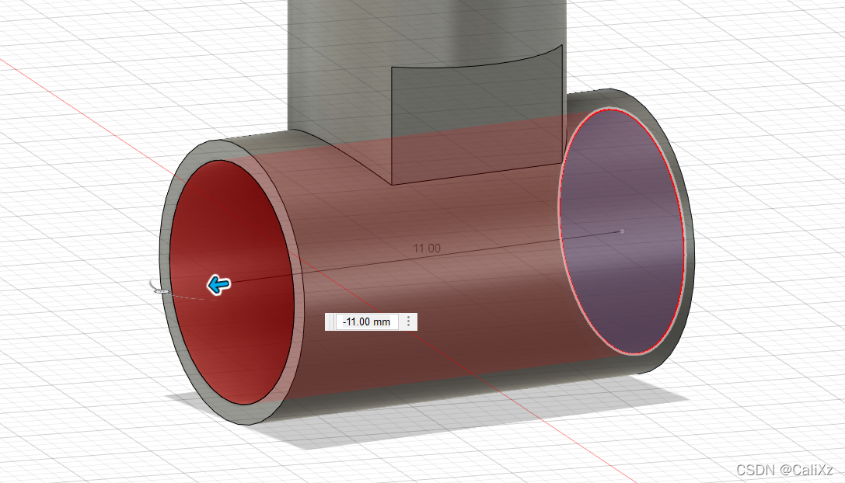Select the rectangular patch on vertical cylinder
This screenshot has height=483, width=845.
tap(474, 124)
